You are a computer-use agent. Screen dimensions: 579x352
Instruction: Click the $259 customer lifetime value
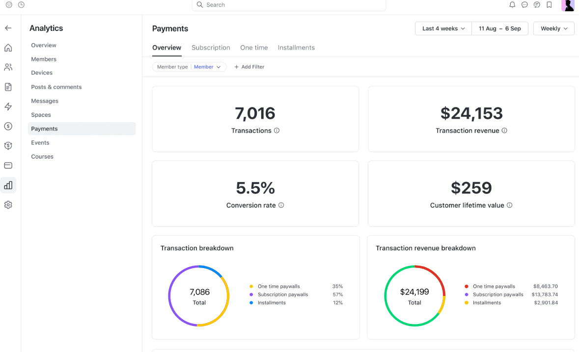point(471,188)
